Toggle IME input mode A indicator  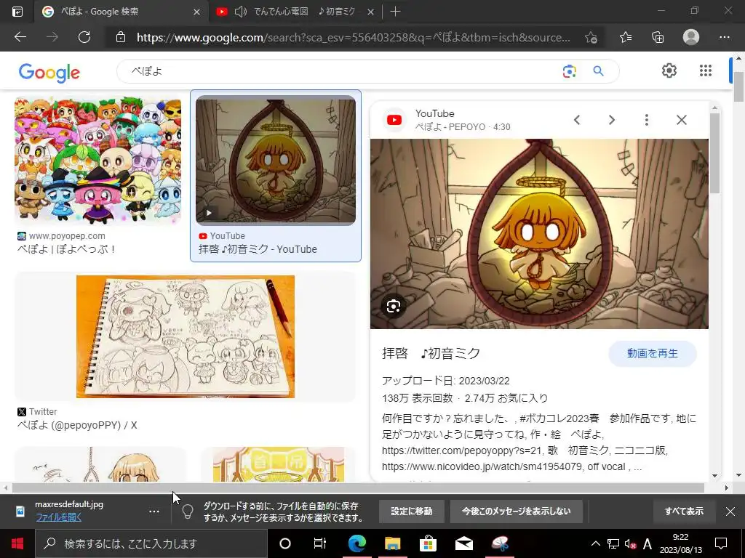[x=647, y=543]
